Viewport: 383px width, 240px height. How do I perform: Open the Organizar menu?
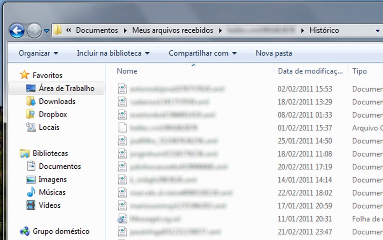pos(39,53)
